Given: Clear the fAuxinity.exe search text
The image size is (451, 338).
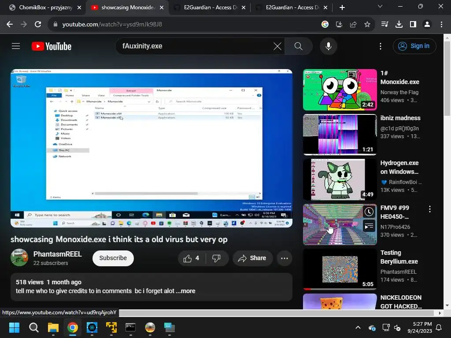Looking at the screenshot, I should coord(277,46).
